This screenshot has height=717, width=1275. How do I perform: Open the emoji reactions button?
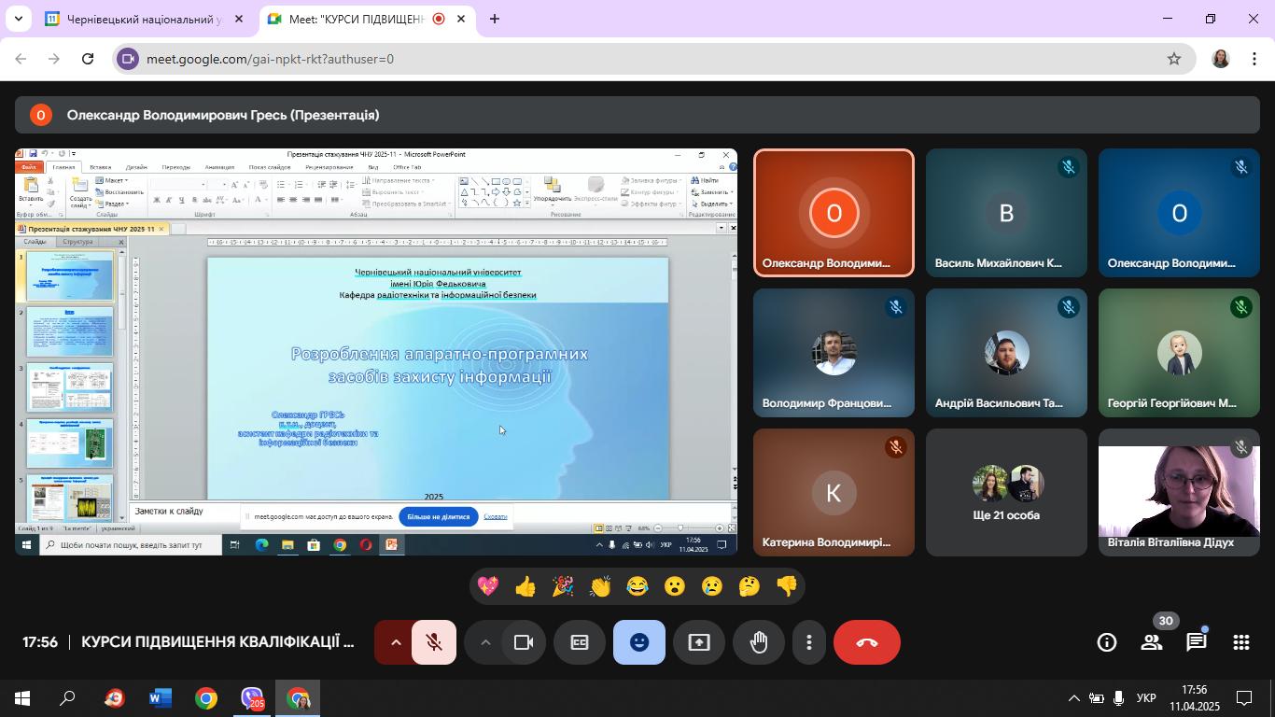tap(639, 642)
